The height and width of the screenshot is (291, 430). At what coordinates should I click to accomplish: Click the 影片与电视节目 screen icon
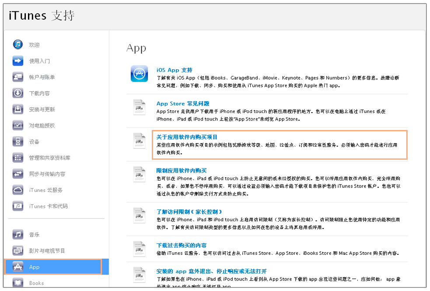[18, 250]
